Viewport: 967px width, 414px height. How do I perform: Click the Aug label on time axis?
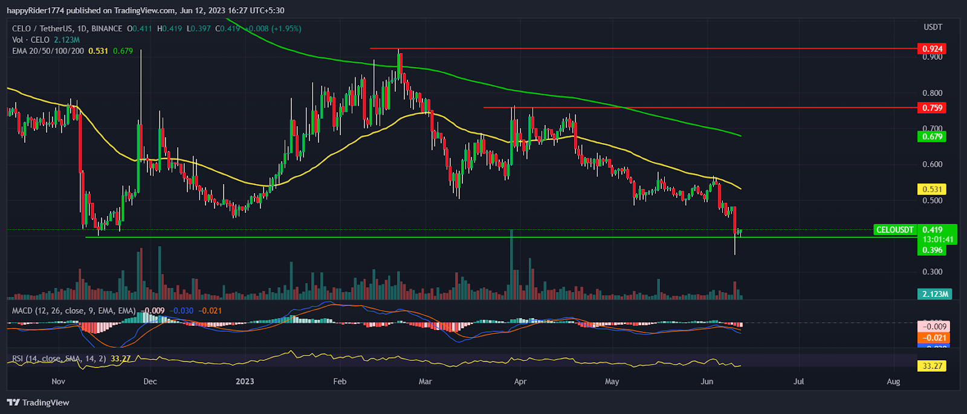(893, 381)
